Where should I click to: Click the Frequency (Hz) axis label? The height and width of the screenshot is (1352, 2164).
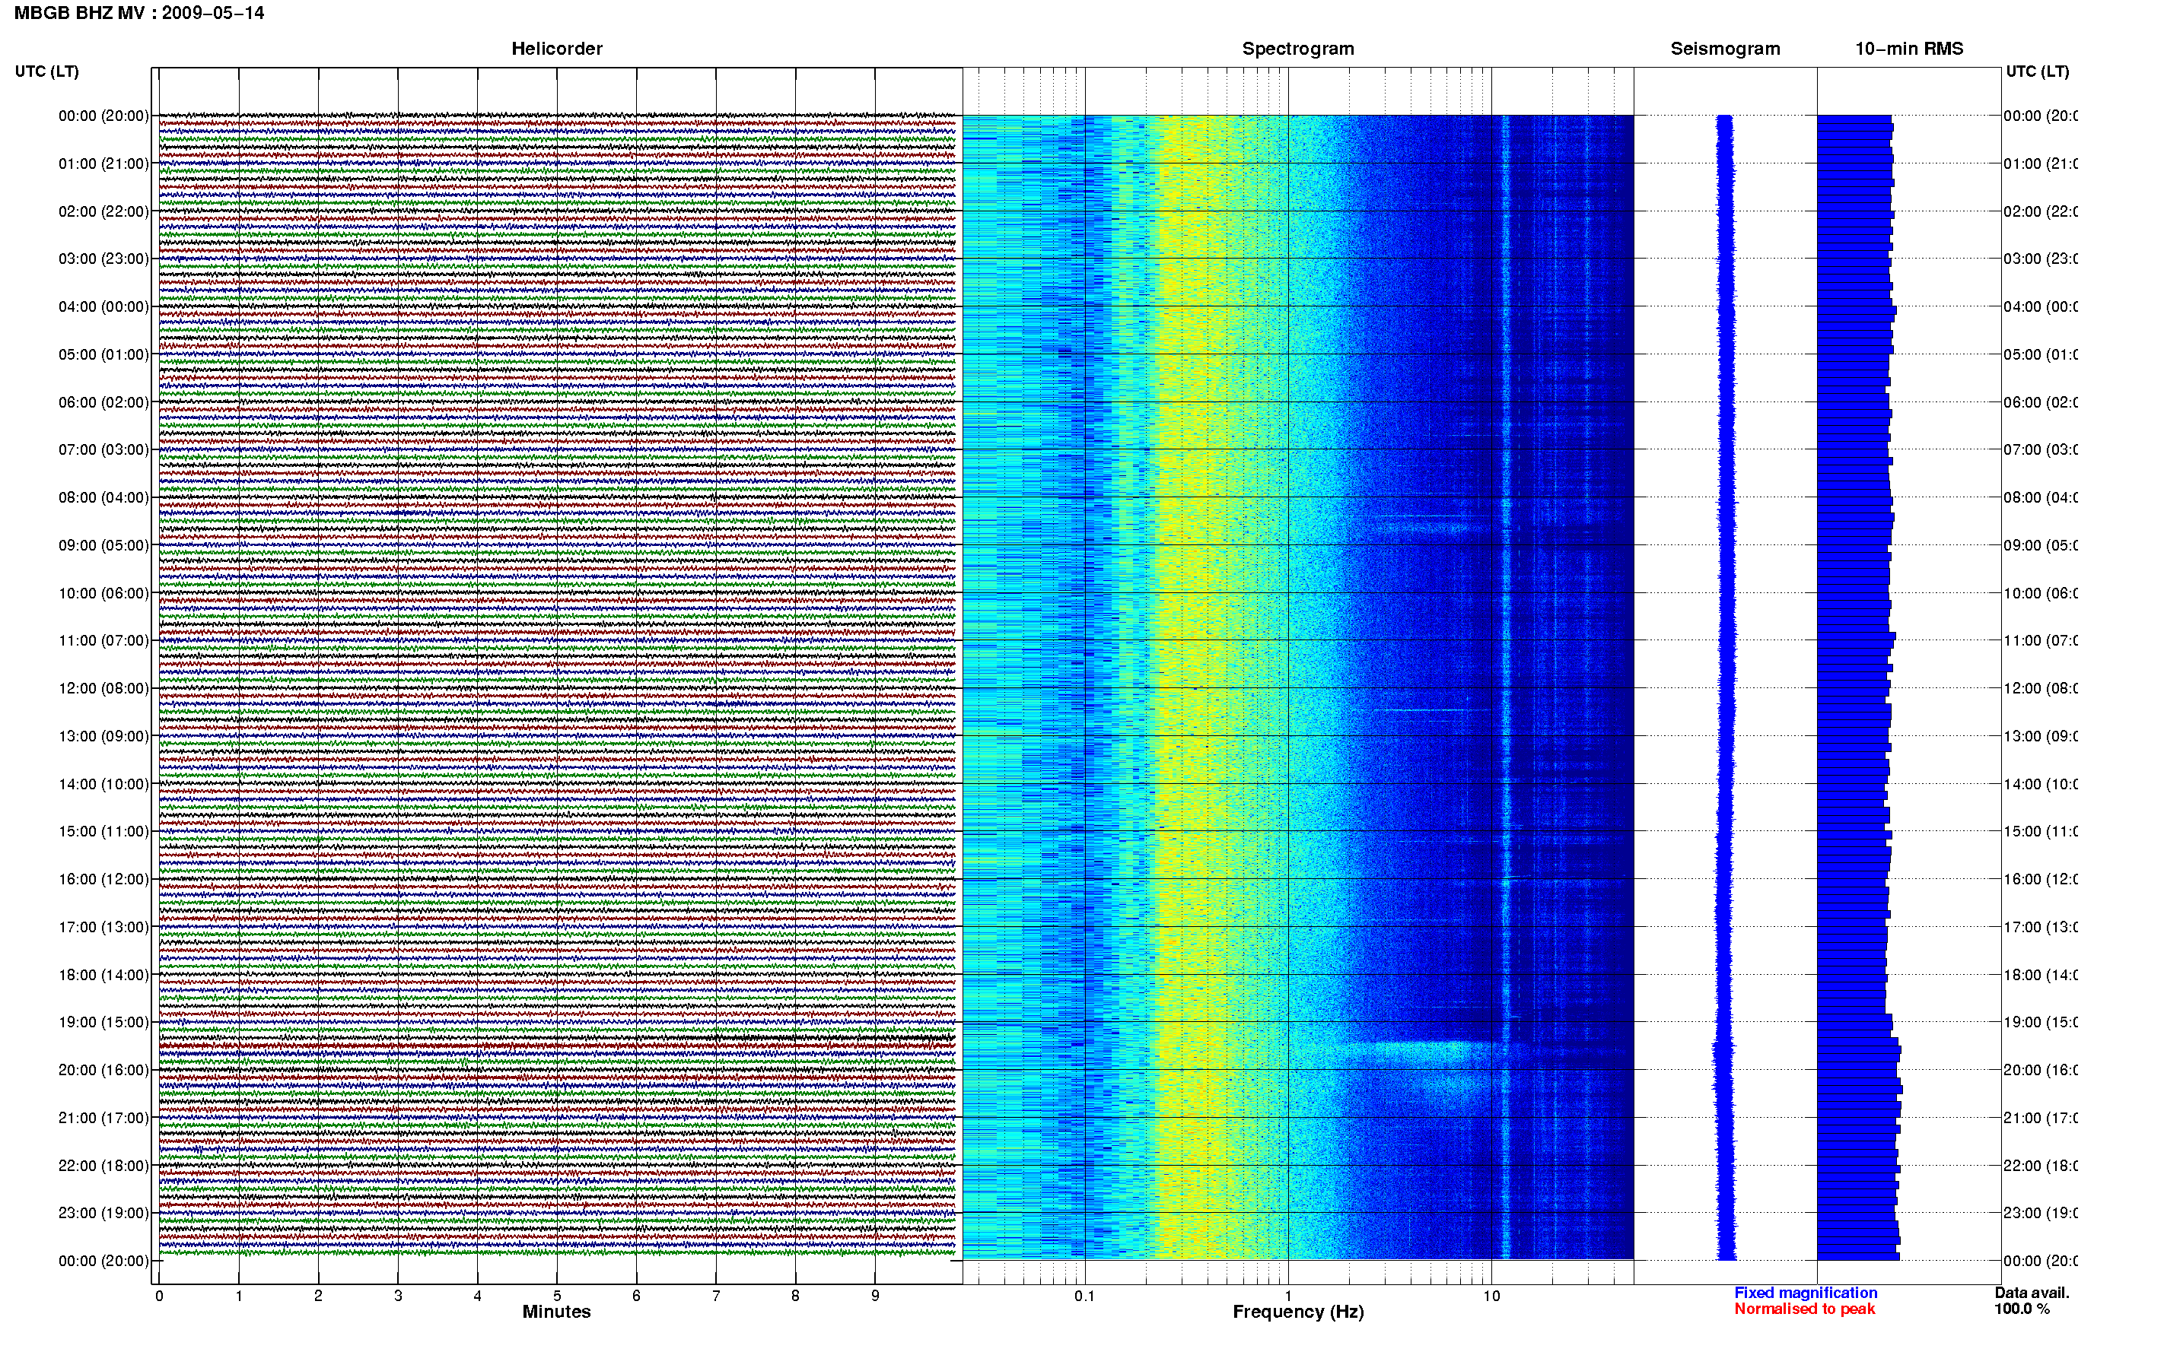tap(1298, 1312)
